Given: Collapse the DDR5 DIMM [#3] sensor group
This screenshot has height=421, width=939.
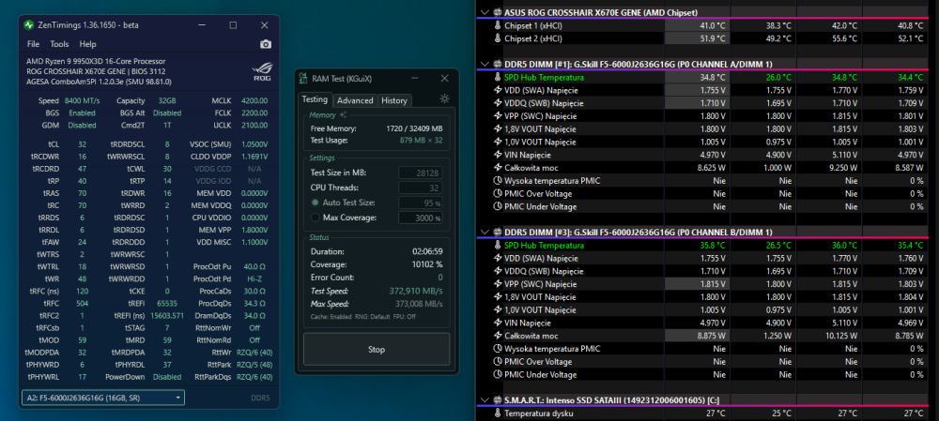Looking at the screenshot, I should (x=485, y=233).
